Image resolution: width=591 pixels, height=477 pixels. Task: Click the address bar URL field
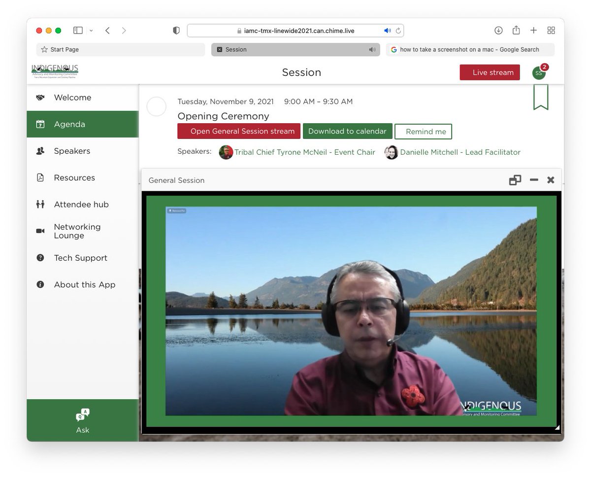(295, 31)
